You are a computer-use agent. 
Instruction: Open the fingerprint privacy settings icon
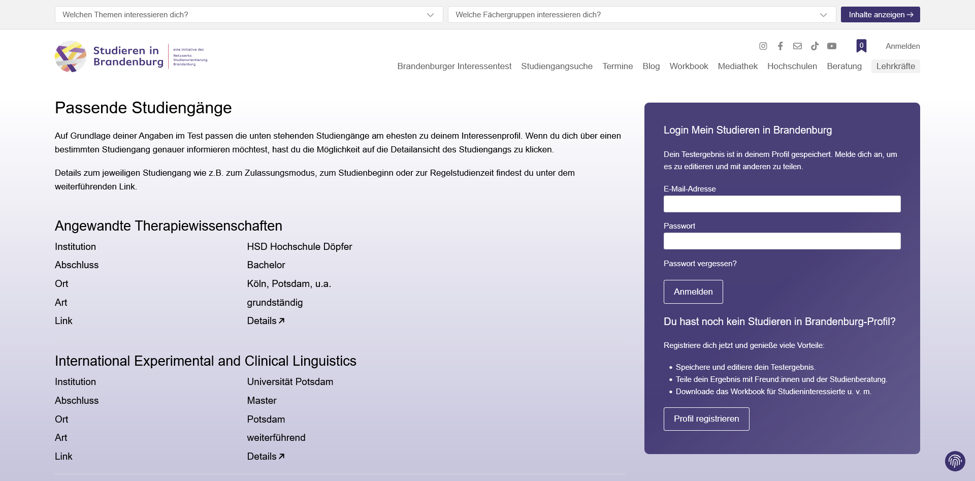click(x=955, y=461)
